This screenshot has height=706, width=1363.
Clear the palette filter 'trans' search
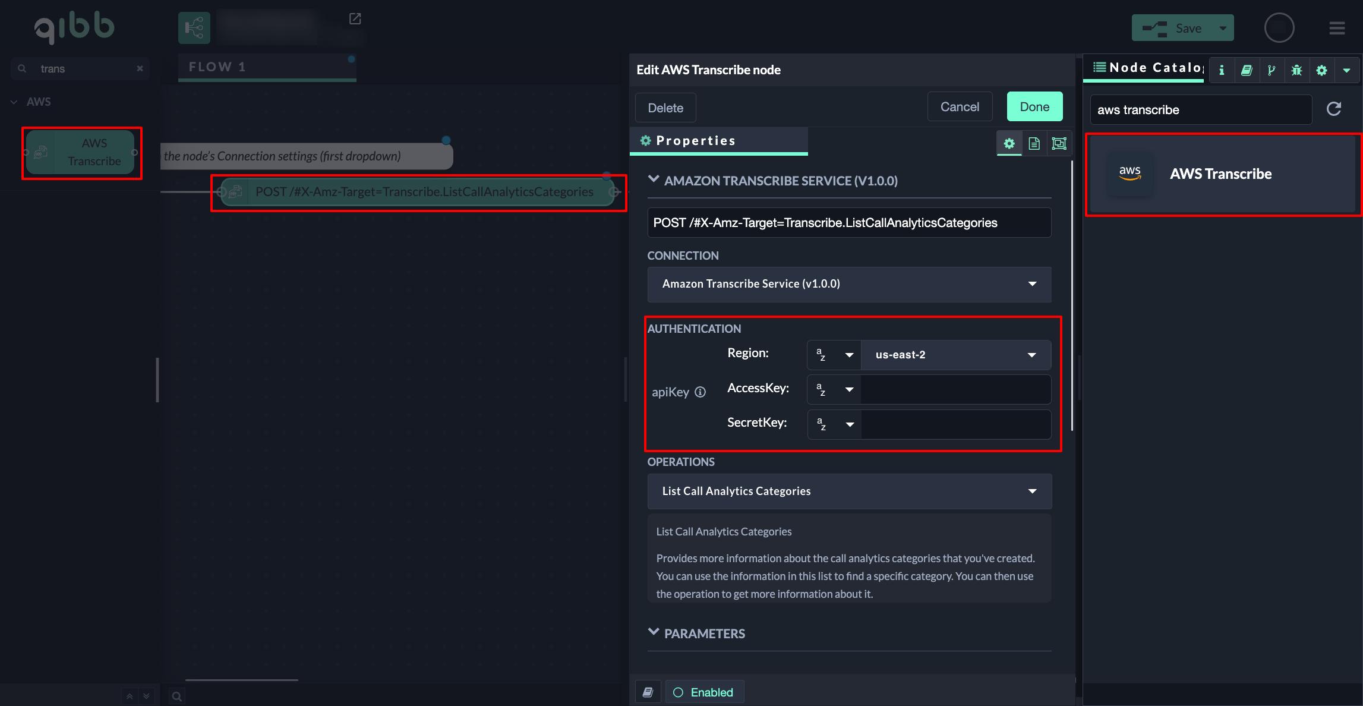pyautogui.click(x=140, y=68)
